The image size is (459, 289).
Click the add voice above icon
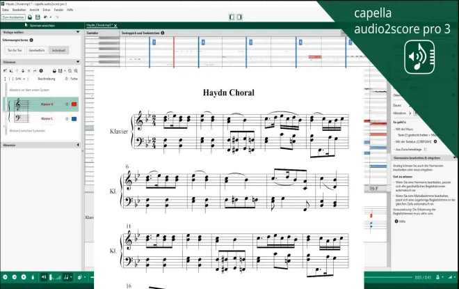[5, 70]
